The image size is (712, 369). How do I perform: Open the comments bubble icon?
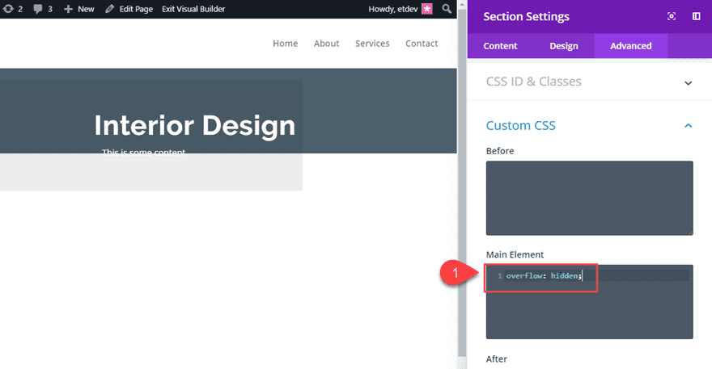[x=38, y=9]
